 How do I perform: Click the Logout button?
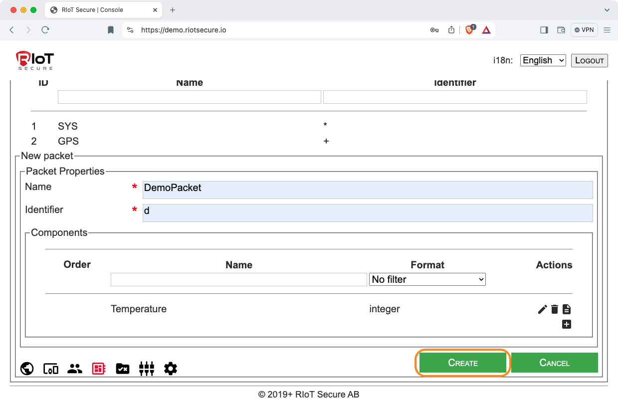589,60
